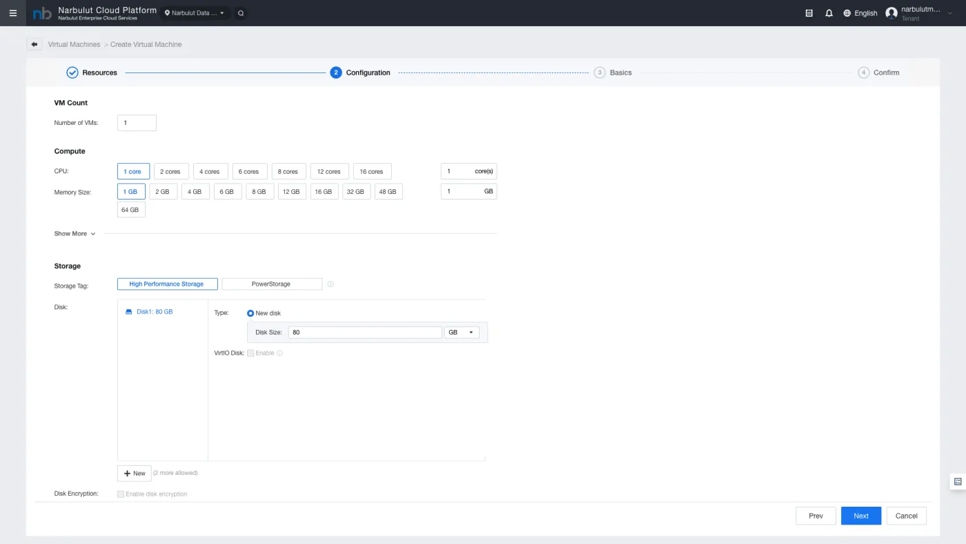Open the task list icon in header
Image resolution: width=966 pixels, height=544 pixels.
tap(809, 13)
